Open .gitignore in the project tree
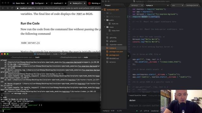The width and height of the screenshot is (202, 113). [x=113, y=41]
